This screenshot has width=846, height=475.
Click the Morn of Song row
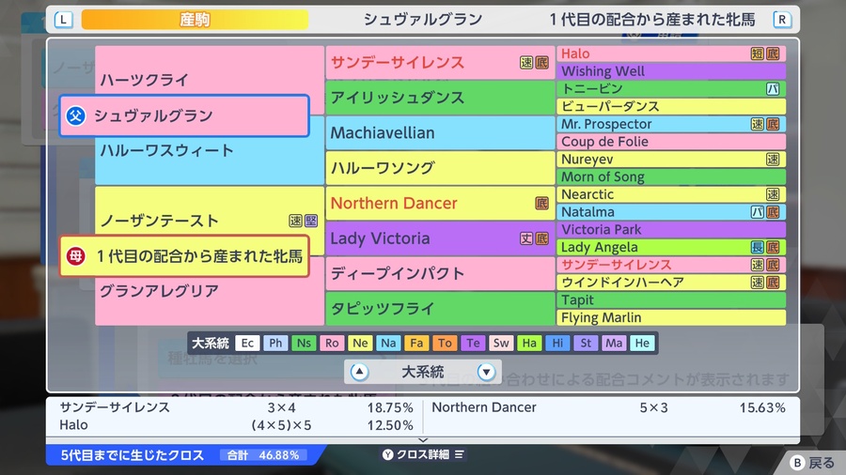point(671,176)
